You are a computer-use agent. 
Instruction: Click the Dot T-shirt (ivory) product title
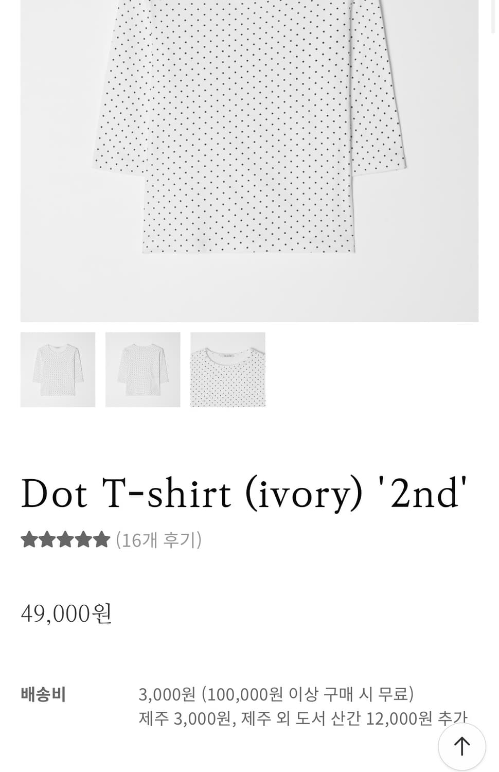click(244, 494)
